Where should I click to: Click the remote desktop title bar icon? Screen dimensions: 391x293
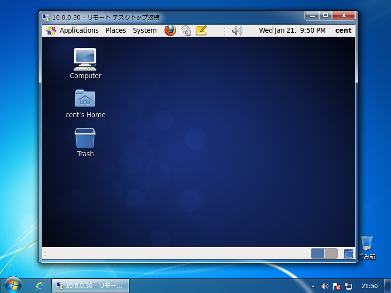46,17
